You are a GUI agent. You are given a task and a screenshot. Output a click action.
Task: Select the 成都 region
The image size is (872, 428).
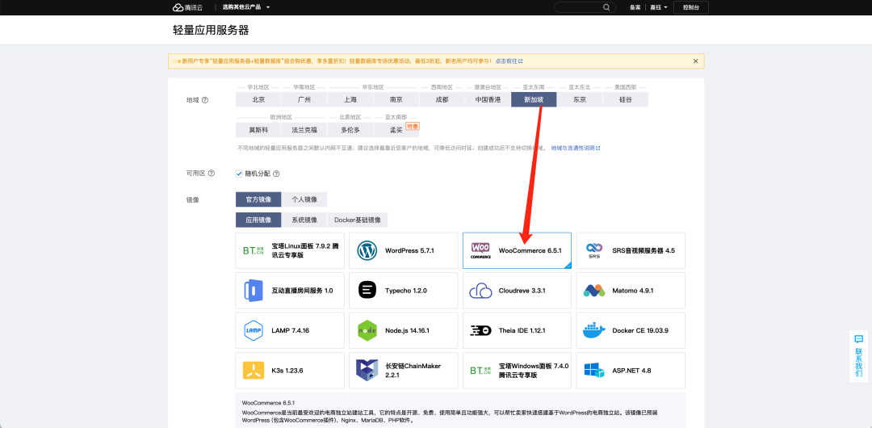point(442,99)
